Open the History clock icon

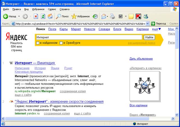pyautogui.click(x=95, y=17)
